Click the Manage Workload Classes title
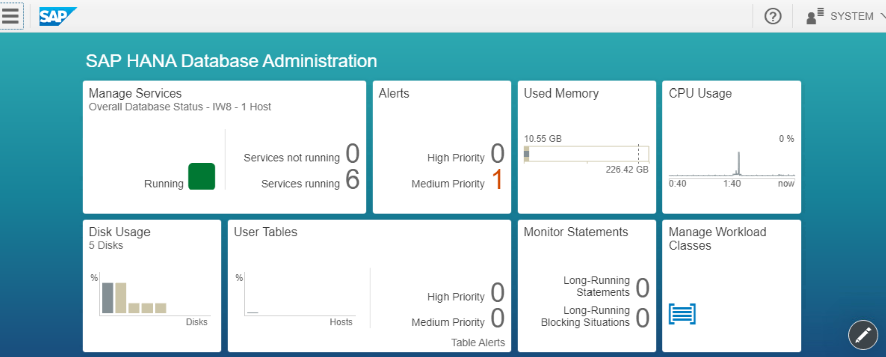886x357 pixels. click(717, 239)
